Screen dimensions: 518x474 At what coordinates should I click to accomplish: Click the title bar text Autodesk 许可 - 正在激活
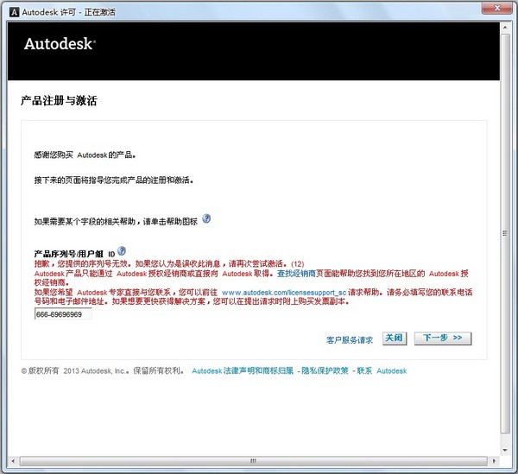point(69,12)
